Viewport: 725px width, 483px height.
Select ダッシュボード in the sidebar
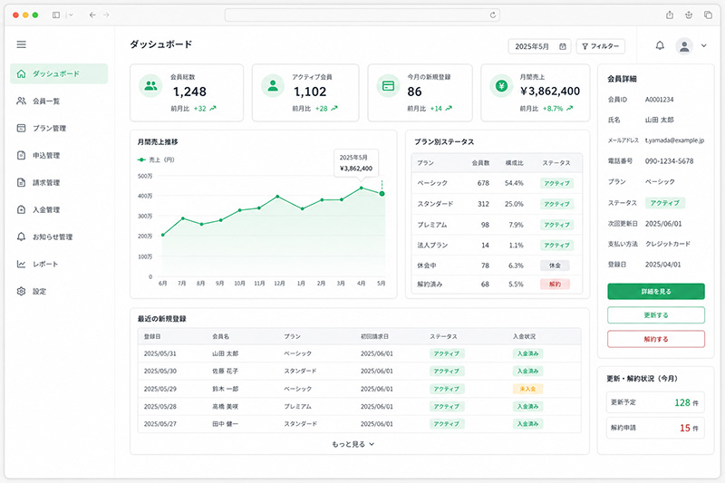(x=59, y=74)
